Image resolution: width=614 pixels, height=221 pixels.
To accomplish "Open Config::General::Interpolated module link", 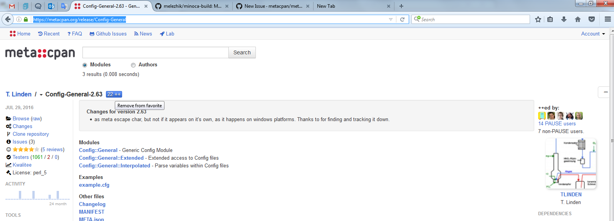I will [x=114, y=166].
